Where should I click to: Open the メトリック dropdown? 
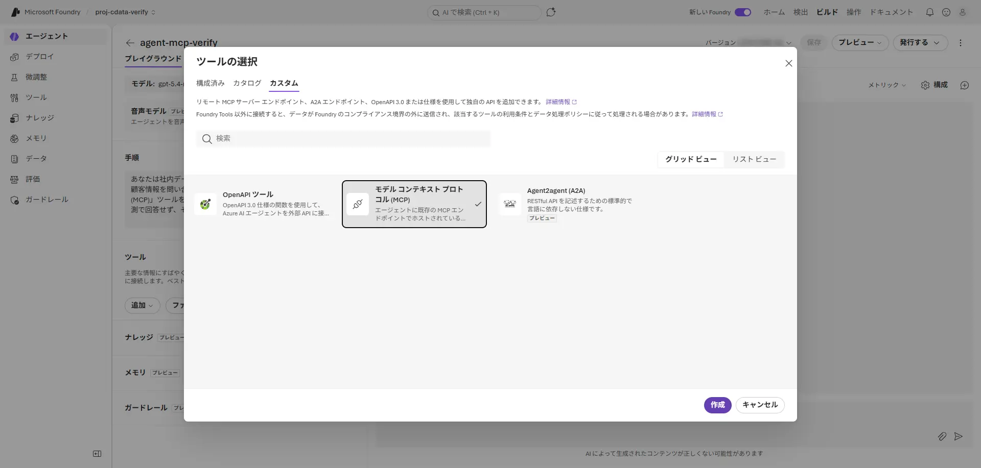click(x=887, y=85)
